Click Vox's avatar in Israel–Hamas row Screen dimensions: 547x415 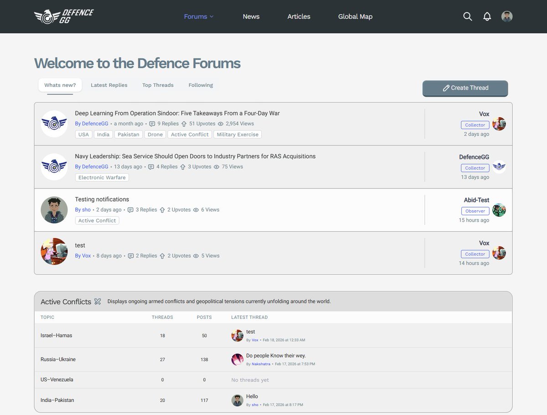237,336
